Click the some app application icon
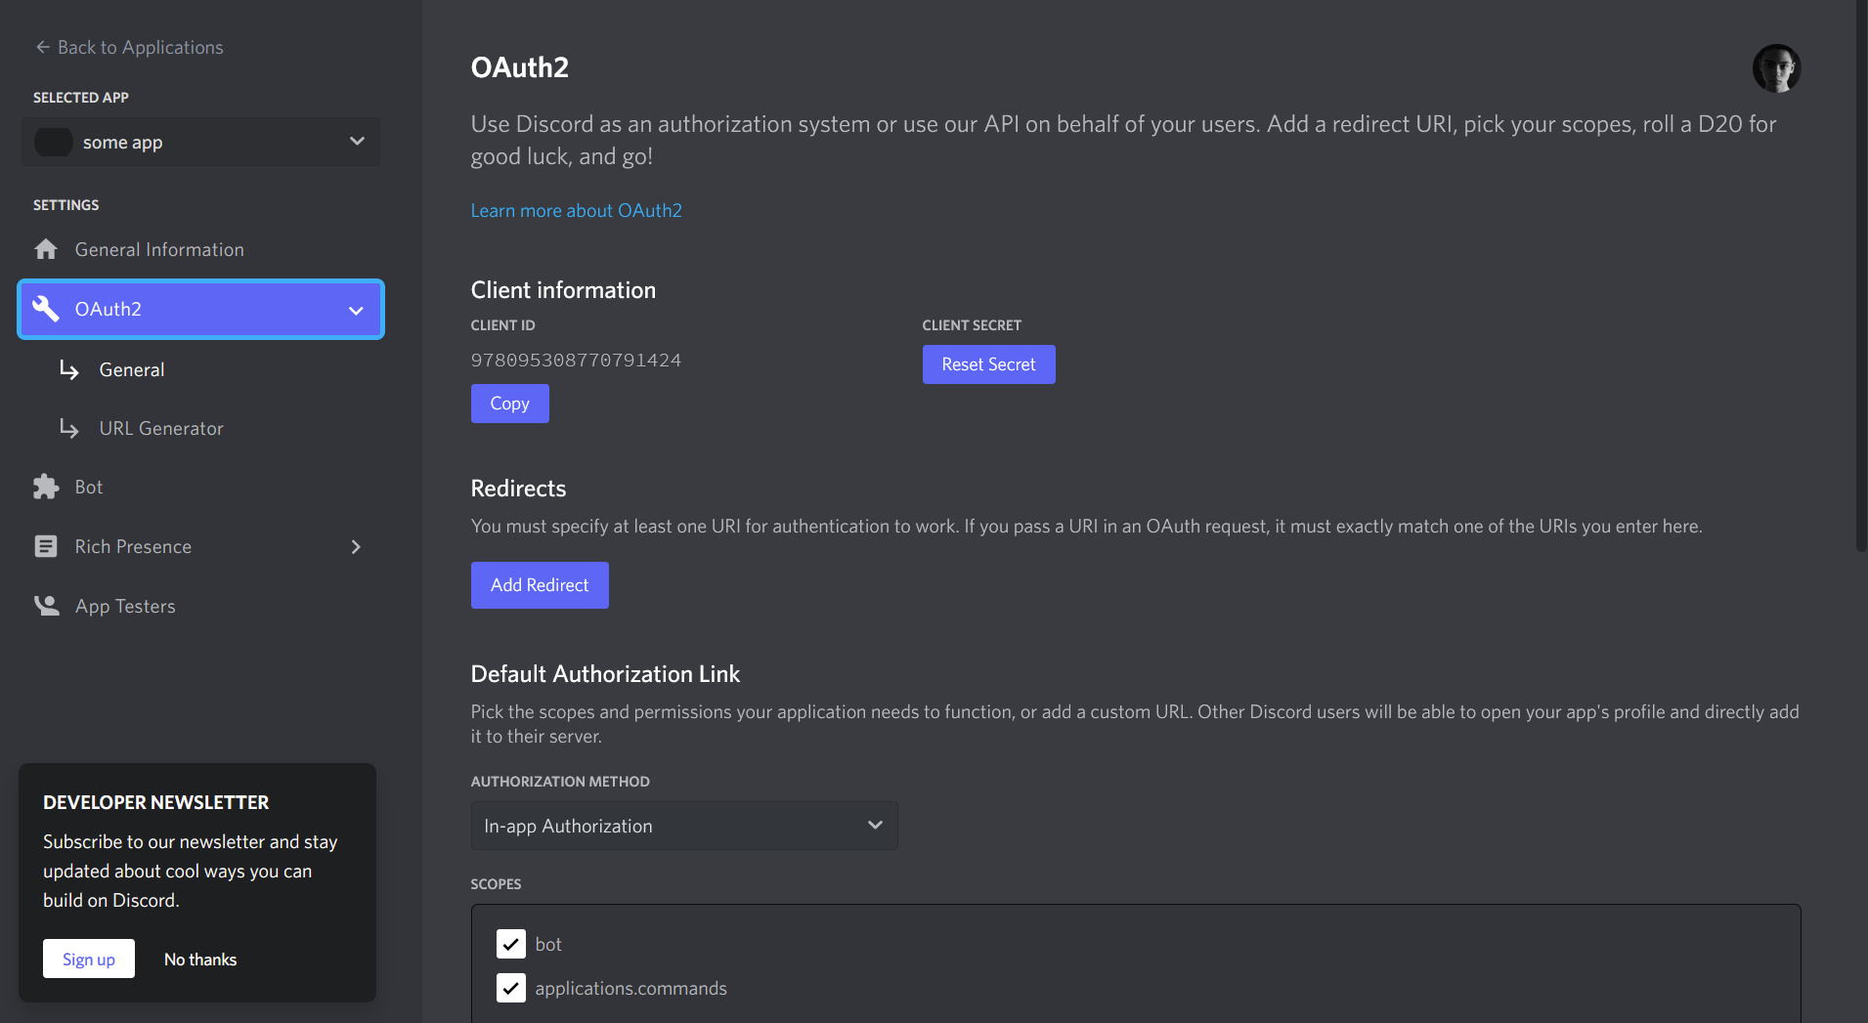The image size is (1868, 1023). [54, 142]
